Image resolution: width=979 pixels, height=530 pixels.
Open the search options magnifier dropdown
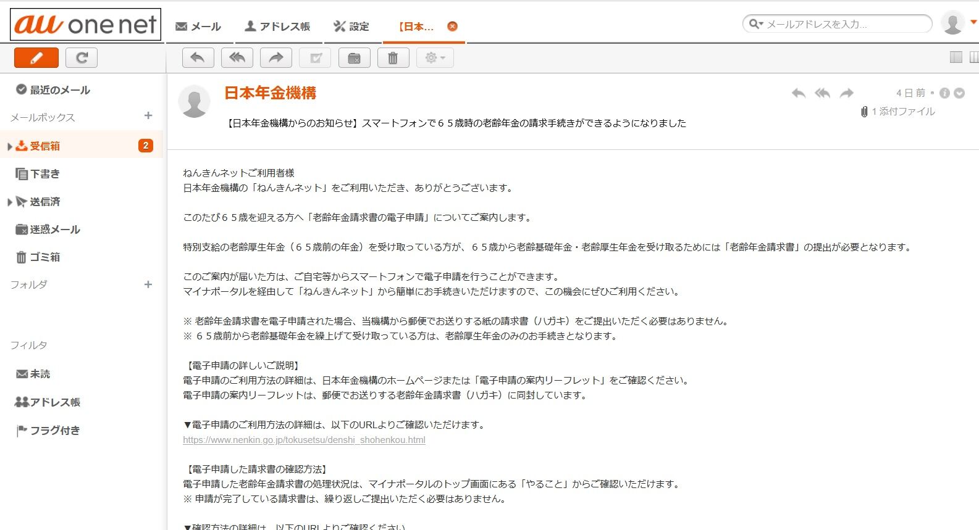[x=756, y=24]
